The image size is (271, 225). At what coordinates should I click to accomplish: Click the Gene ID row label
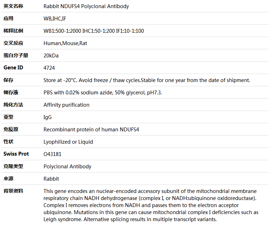point(13,68)
